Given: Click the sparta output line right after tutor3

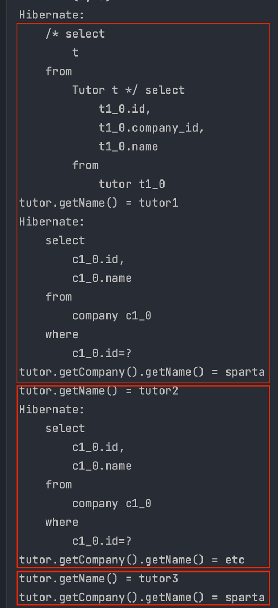Looking at the screenshot, I should click(142, 598).
